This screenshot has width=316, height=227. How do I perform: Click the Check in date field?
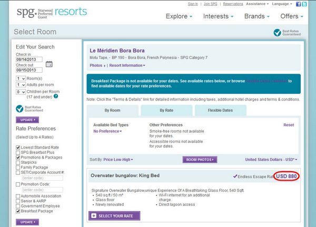pos(29,60)
